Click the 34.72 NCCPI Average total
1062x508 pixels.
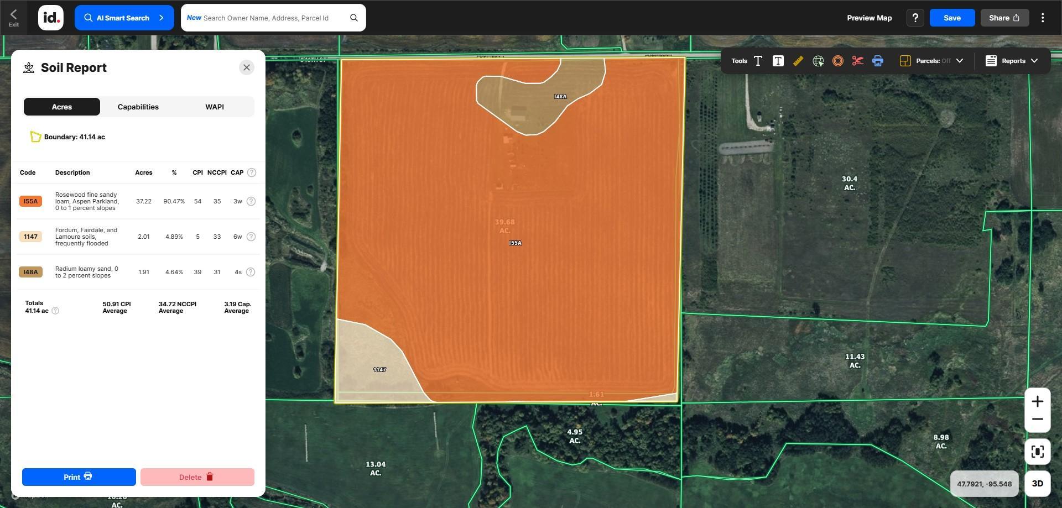(177, 307)
